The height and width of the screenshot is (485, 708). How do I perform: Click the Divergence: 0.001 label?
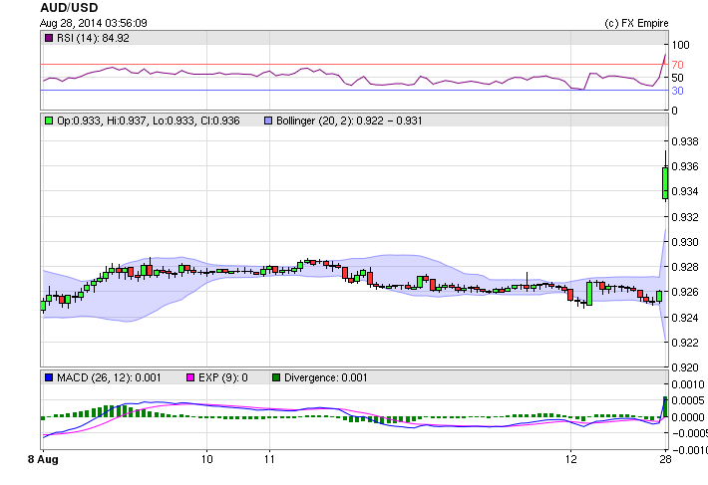(325, 377)
